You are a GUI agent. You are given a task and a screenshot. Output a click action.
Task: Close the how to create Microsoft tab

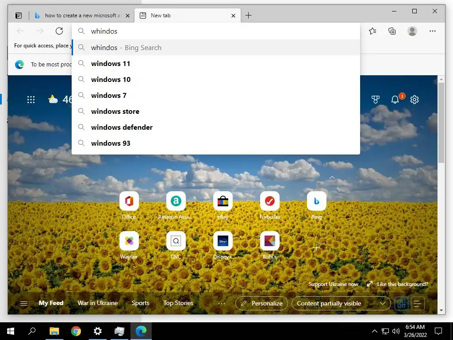pyautogui.click(x=127, y=16)
